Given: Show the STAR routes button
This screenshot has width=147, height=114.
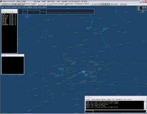Looking at the screenshot, I should pos(98,4).
